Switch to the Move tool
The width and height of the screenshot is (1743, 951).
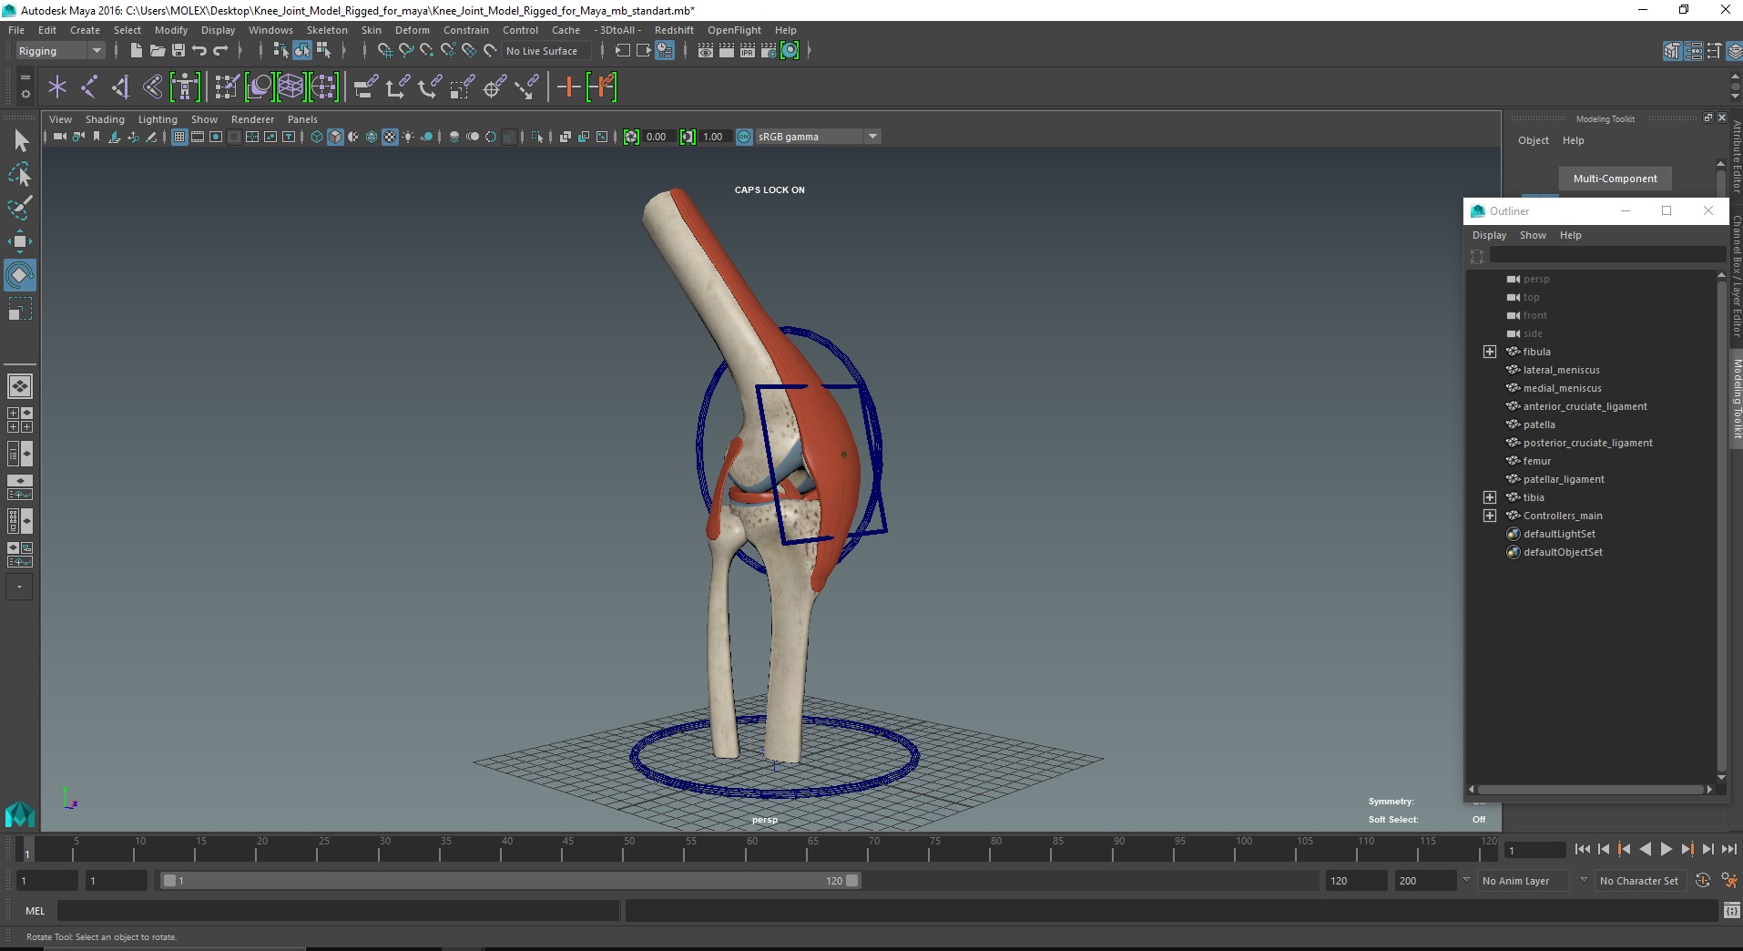pos(20,241)
